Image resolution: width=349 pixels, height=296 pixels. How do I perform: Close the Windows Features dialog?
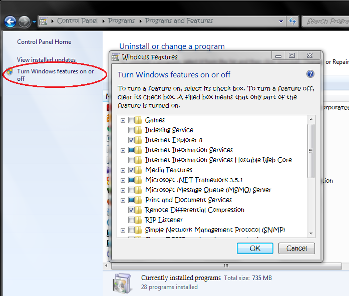coord(310,55)
